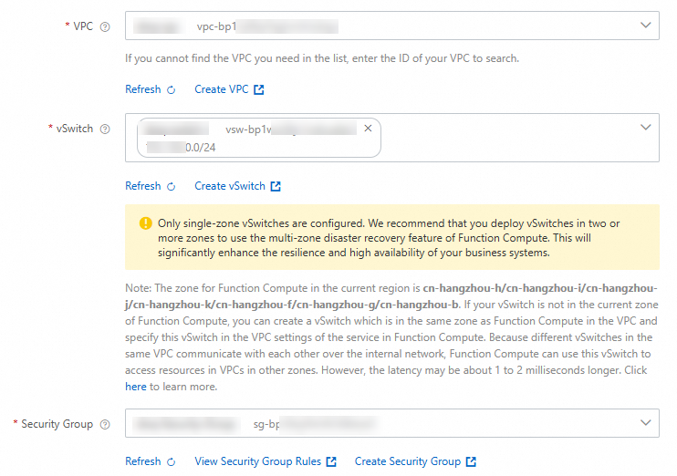The height and width of the screenshot is (476, 677).
Task: Click external link icon beside View Security Group Rules
Action: click(x=331, y=462)
